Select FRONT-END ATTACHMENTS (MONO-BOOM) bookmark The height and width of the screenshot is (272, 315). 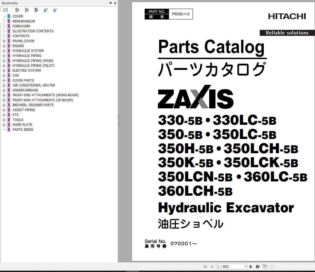pos(46,95)
